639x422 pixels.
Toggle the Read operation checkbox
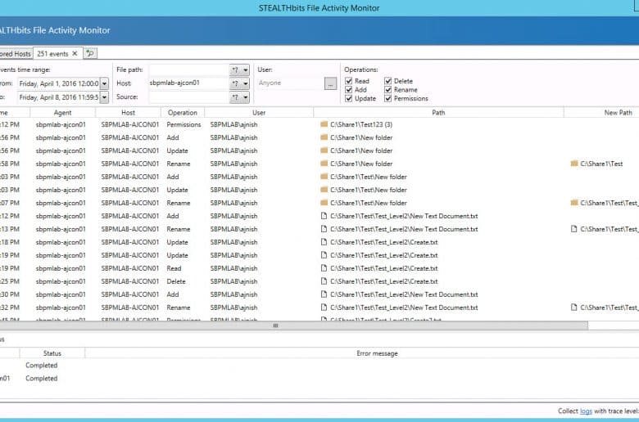coord(348,81)
